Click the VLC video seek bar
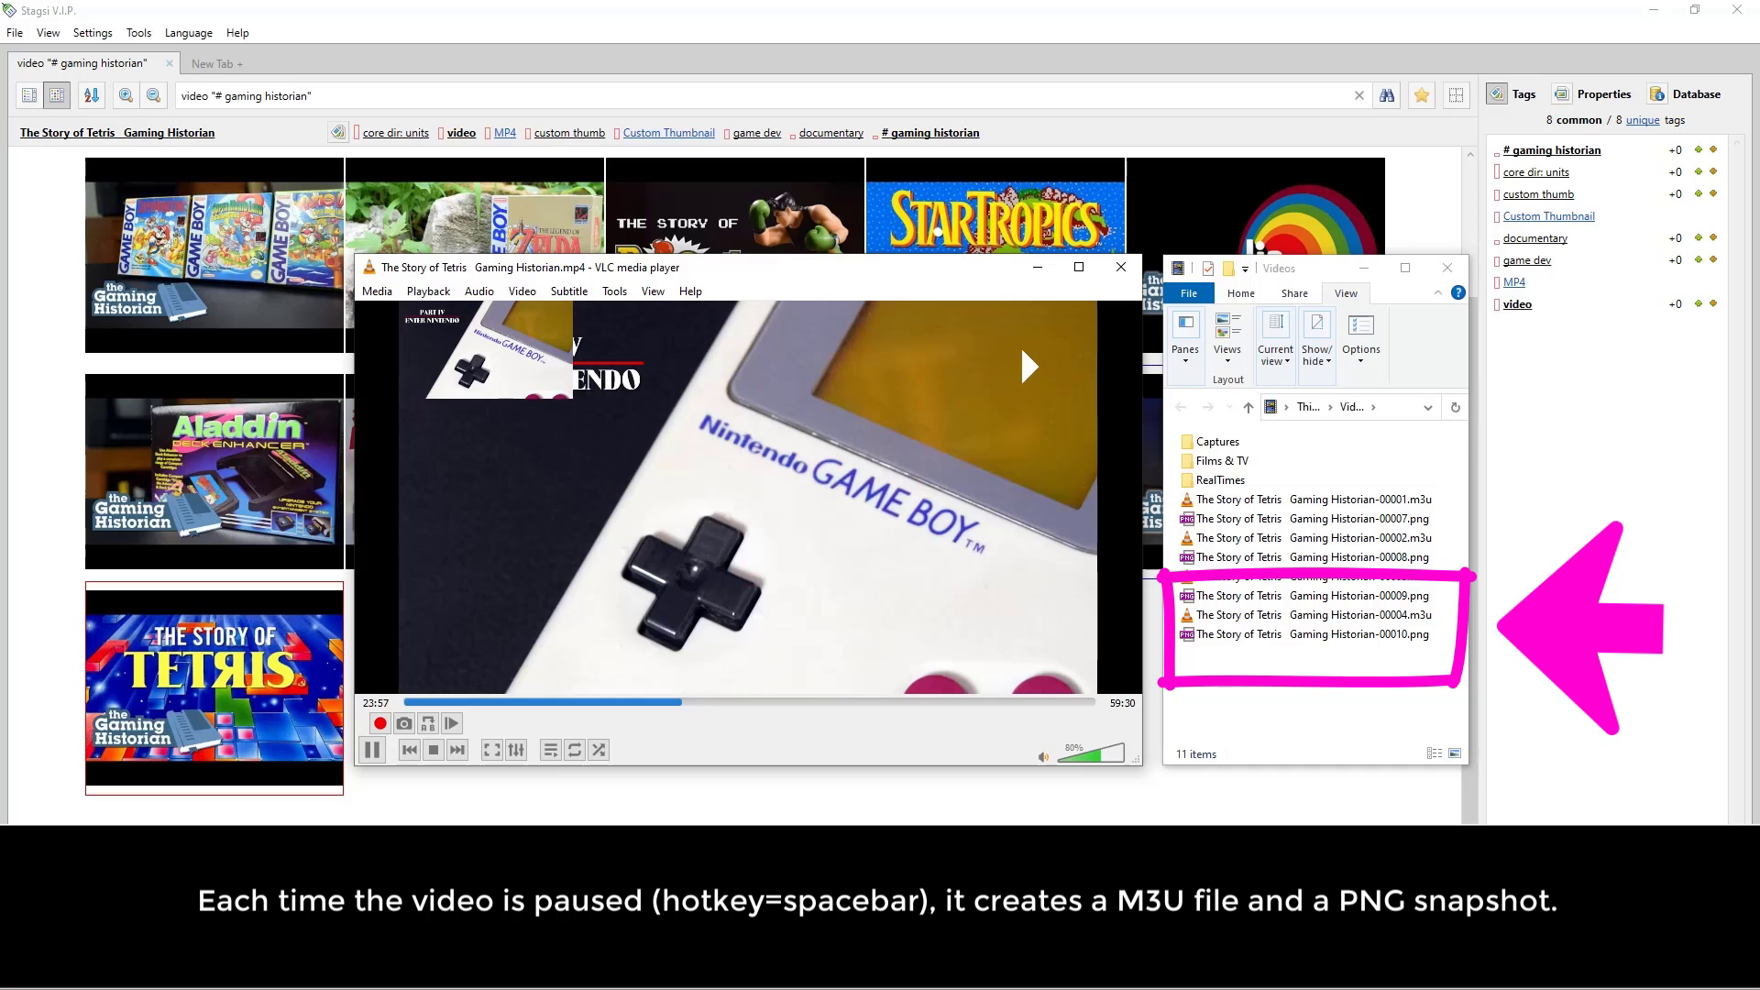Screen dimensions: 1760x990 [x=749, y=702]
